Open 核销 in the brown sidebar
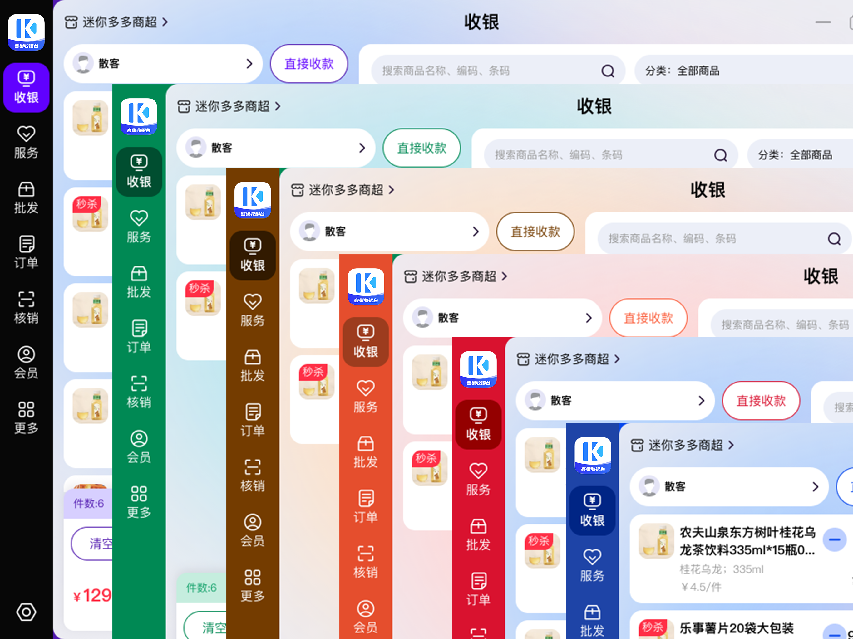853x639 pixels. 253,476
